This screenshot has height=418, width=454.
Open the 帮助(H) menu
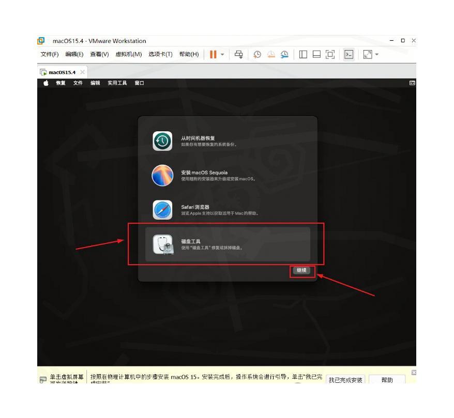click(189, 54)
